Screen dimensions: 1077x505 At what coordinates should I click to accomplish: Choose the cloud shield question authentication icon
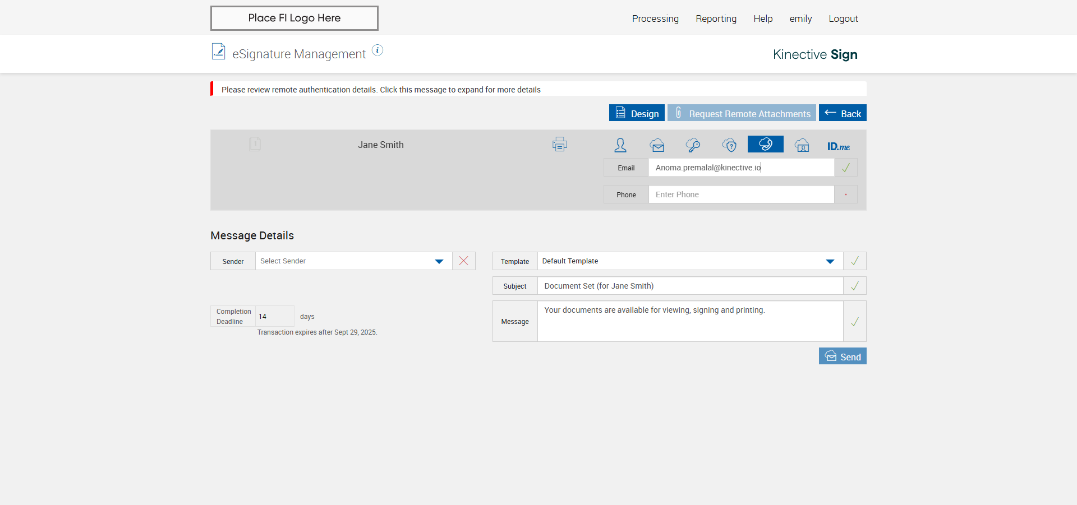coord(729,145)
